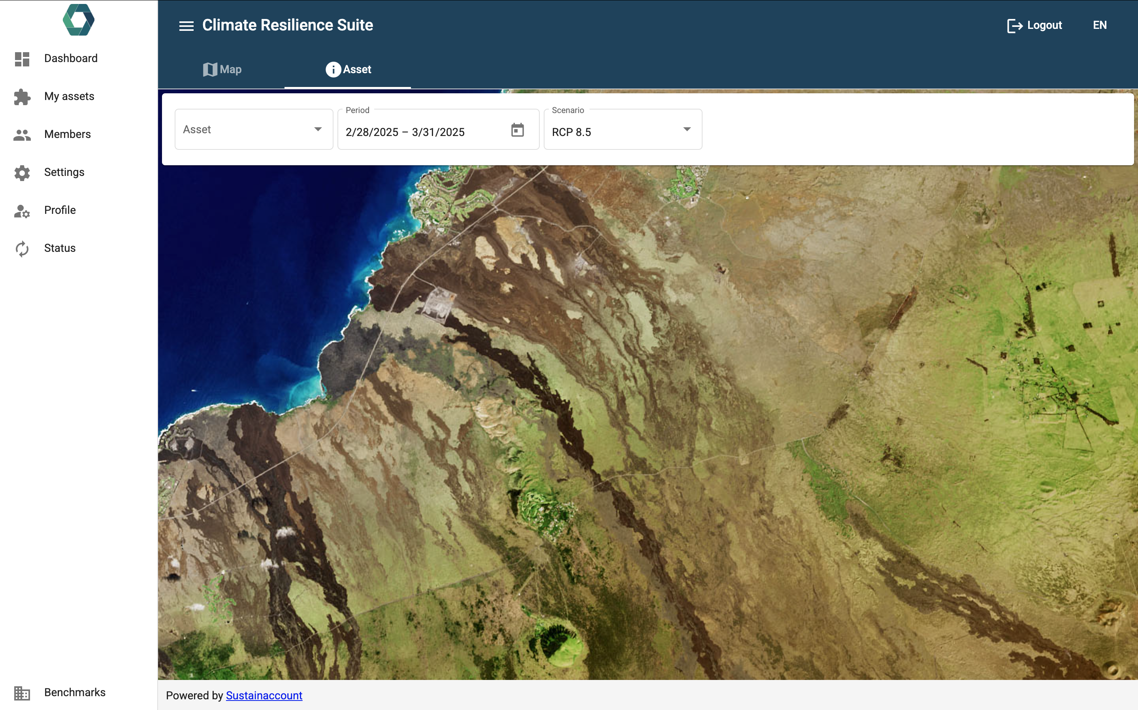Open the Scenario dropdown showing RCP 8.5
This screenshot has width=1138, height=710.
click(x=622, y=130)
